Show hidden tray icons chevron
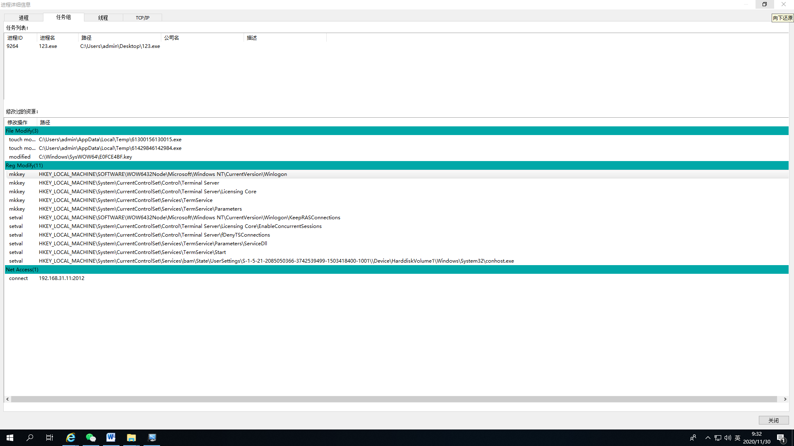Image resolution: width=794 pixels, height=446 pixels. pos(708,438)
